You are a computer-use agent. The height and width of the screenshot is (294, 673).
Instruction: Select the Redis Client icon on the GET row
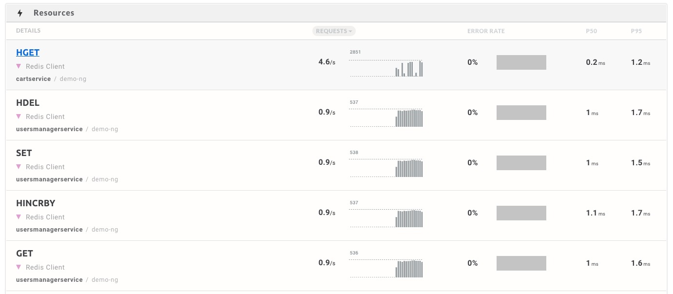click(x=18, y=267)
